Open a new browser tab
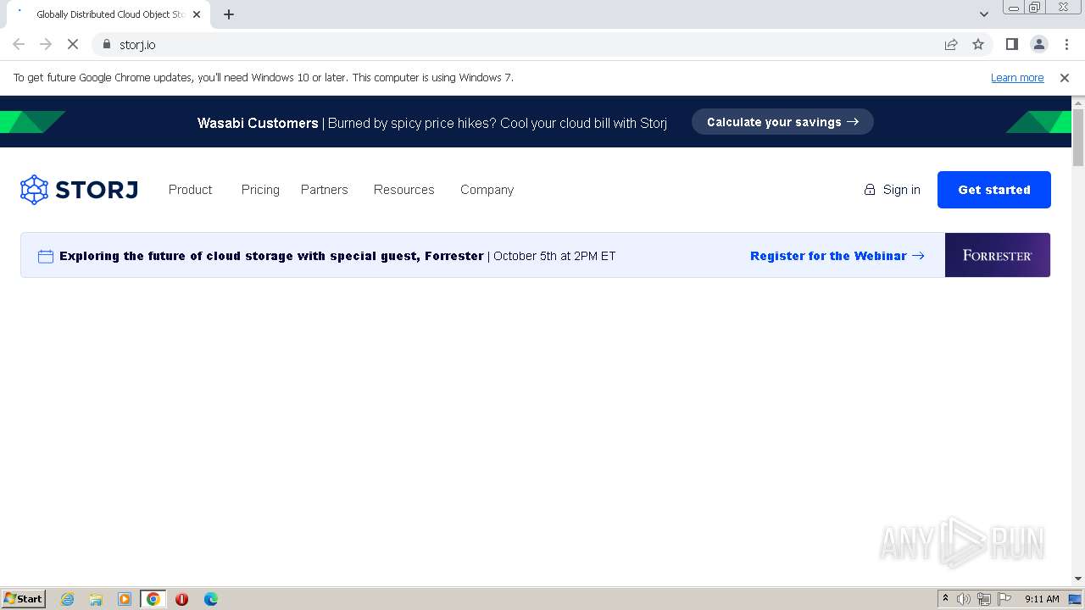 229,14
